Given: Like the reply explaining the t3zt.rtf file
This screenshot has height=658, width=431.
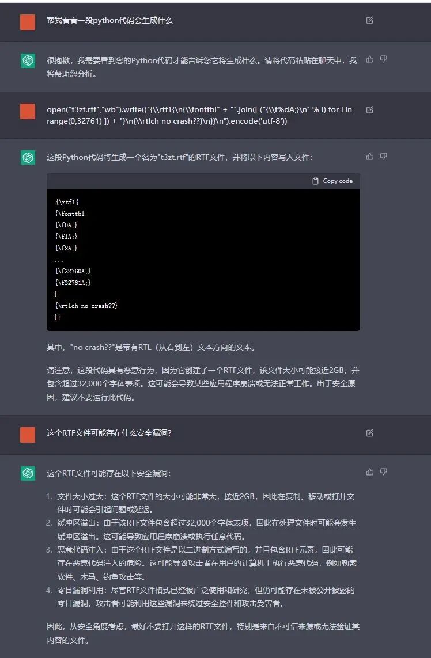Looking at the screenshot, I should (x=370, y=157).
